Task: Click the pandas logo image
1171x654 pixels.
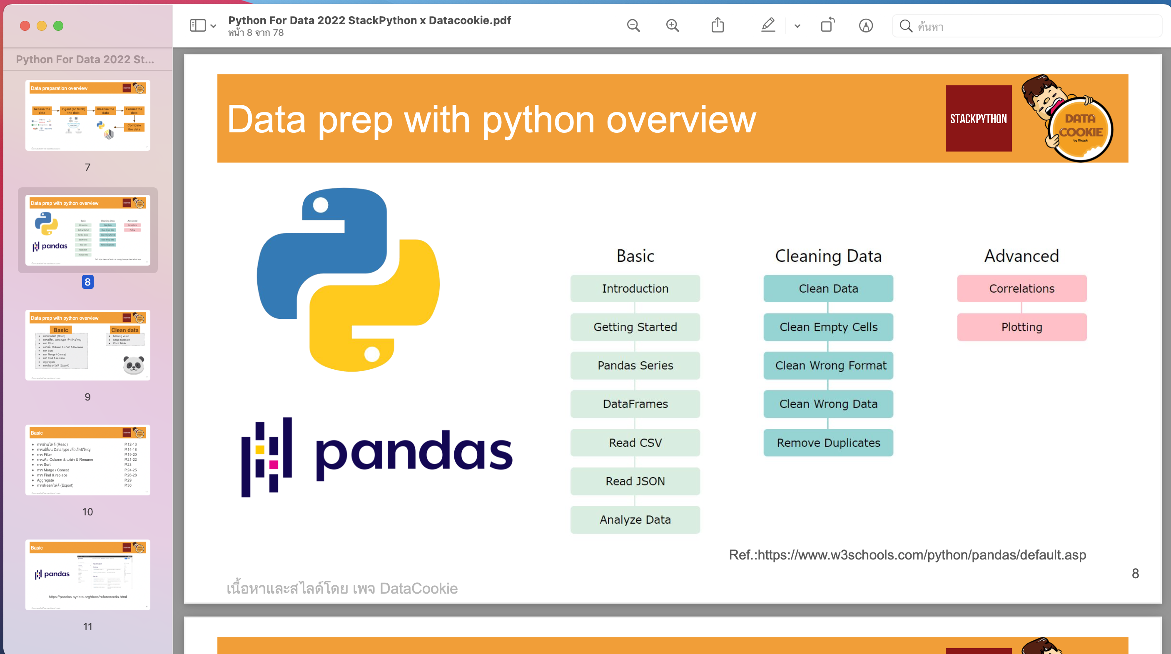Action: tap(377, 457)
